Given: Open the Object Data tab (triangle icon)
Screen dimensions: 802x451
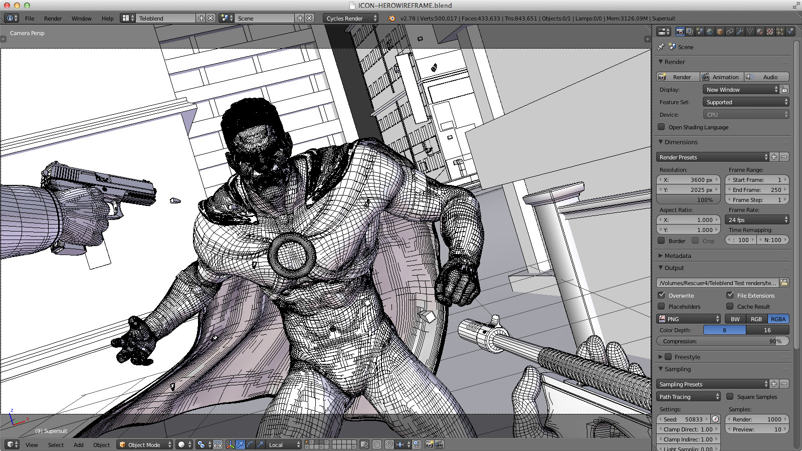Looking at the screenshot, I should [x=750, y=32].
